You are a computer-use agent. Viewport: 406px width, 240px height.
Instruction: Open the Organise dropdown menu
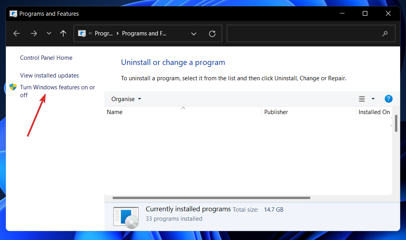126,99
